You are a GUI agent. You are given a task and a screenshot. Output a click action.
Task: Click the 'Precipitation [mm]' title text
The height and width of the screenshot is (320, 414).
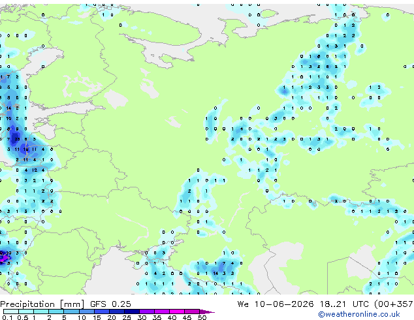(42, 304)
